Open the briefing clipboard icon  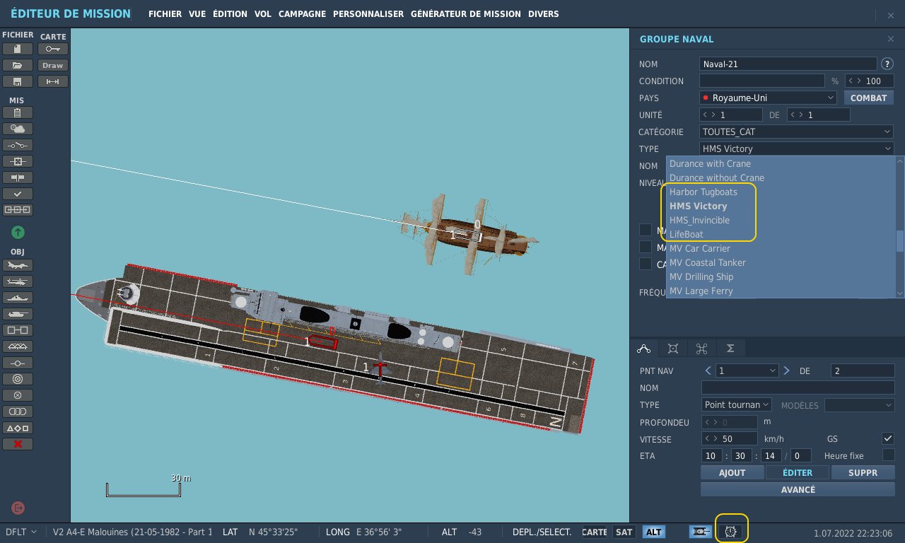18,112
